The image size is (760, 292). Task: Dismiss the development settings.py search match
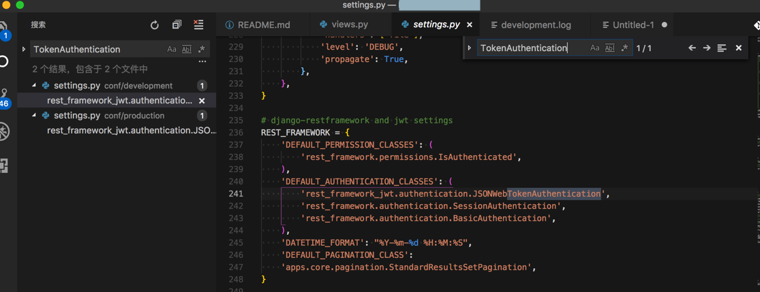tap(202, 101)
